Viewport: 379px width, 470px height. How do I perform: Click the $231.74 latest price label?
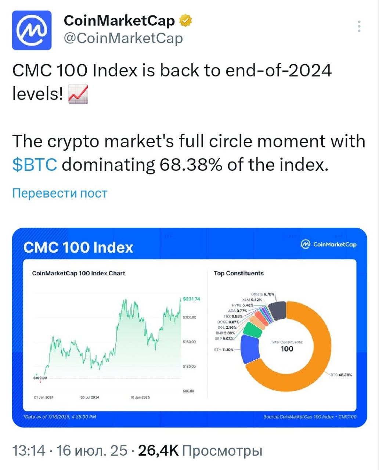pos(191,299)
